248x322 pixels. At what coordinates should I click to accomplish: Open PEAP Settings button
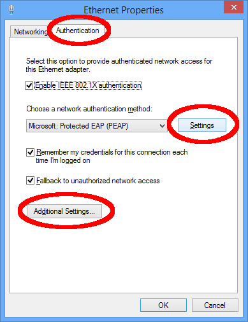coord(202,125)
